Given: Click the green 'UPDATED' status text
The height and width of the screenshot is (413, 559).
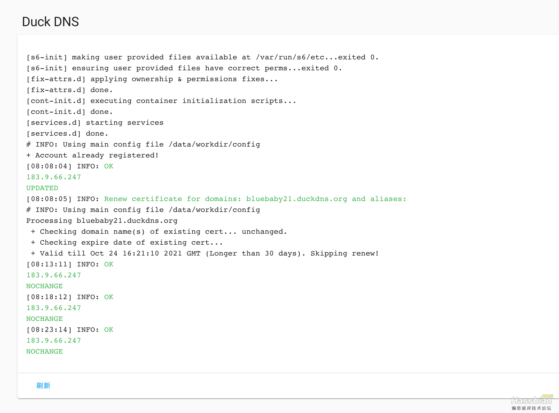Looking at the screenshot, I should 42,188.
